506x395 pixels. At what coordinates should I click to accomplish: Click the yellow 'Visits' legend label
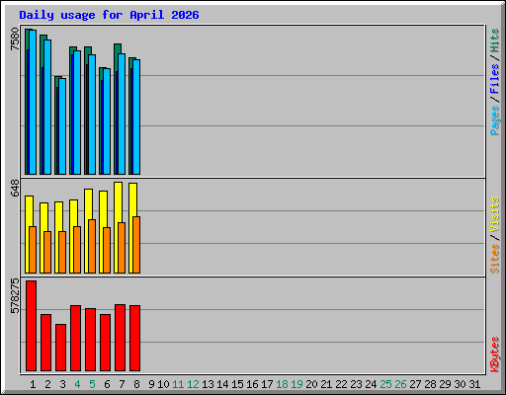[x=494, y=214]
